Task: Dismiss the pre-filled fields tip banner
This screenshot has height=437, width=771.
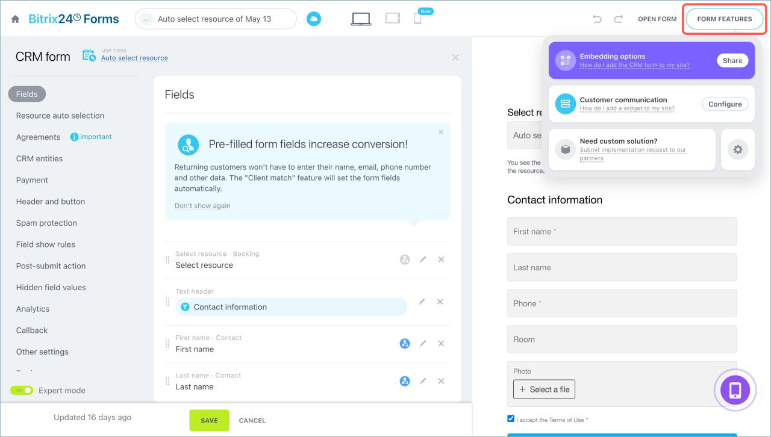Action: coord(440,132)
